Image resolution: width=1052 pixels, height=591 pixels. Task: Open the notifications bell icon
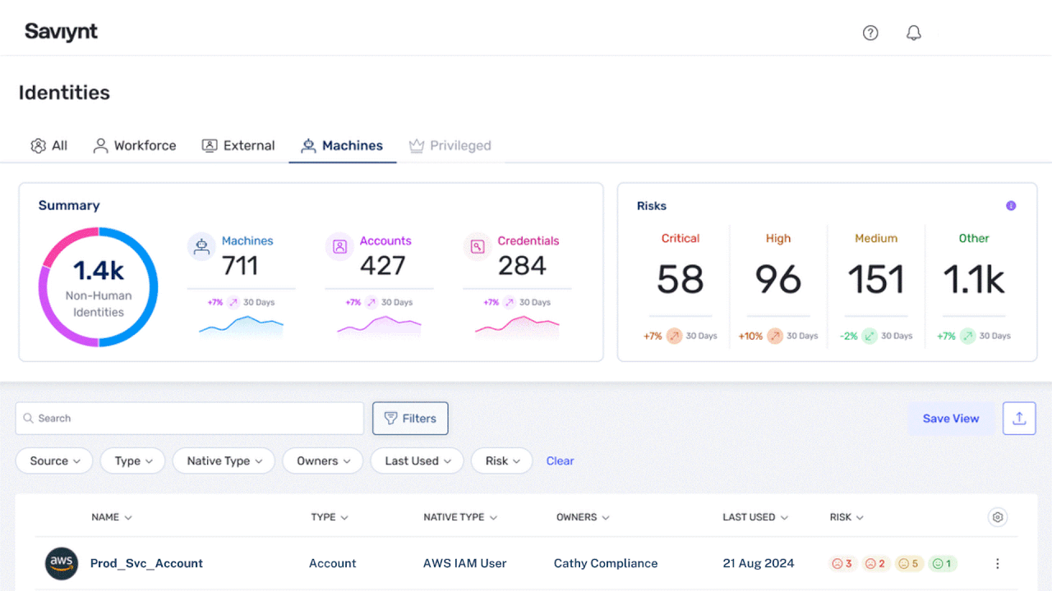(x=913, y=33)
